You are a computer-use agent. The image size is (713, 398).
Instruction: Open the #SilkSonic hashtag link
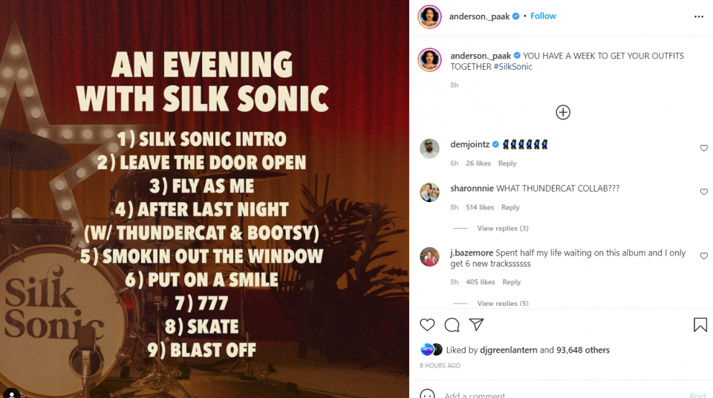tap(512, 66)
